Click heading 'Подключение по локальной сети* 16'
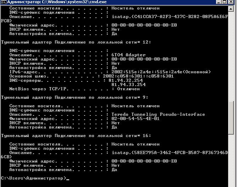This screenshot has height=187, width=237. pos(101,136)
